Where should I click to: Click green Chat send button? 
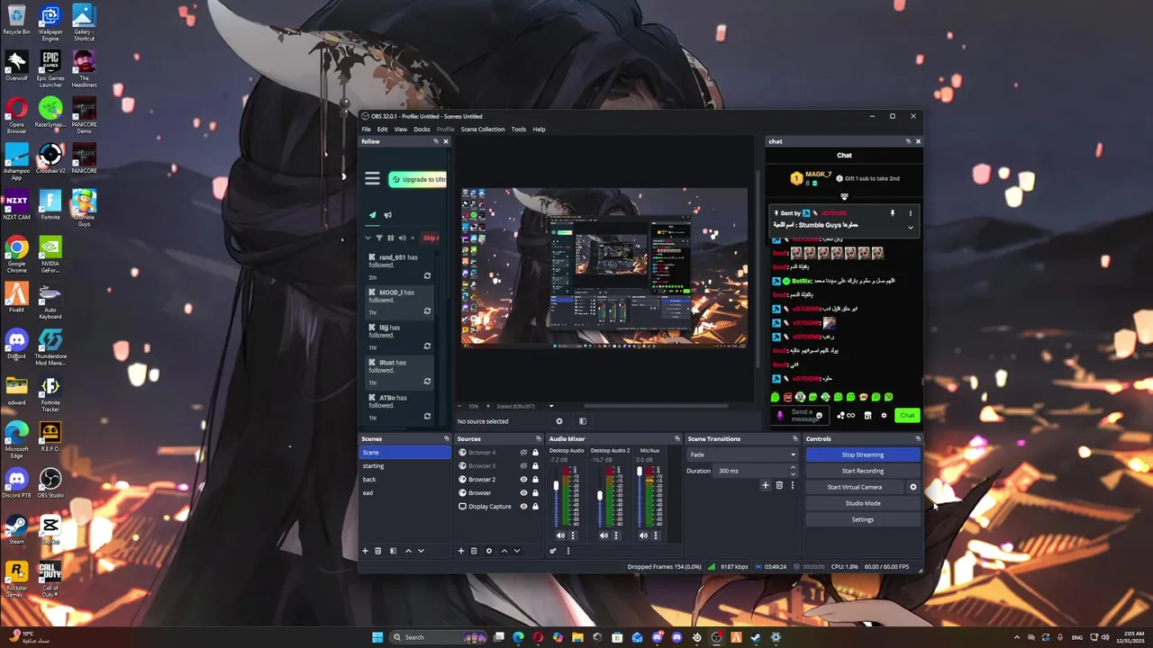point(906,416)
